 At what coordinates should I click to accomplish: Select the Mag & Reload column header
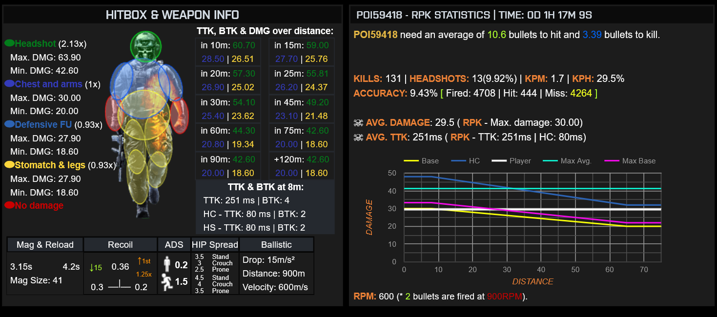[45, 245]
